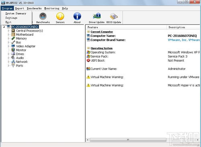The image size is (201, 147).
Task: Click the Current User Name icon
Action: 88,69
